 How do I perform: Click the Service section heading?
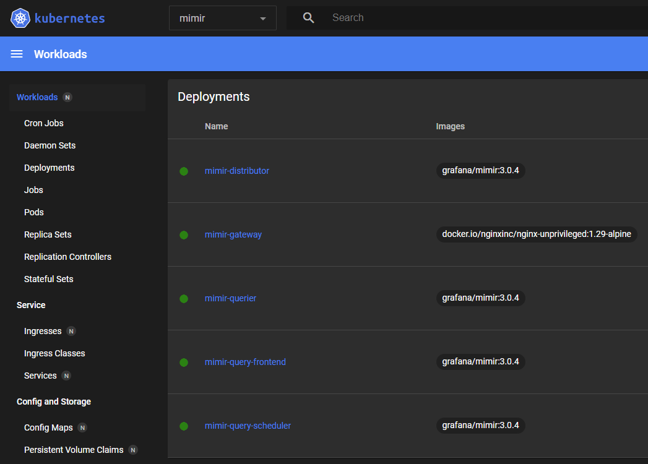31,306
